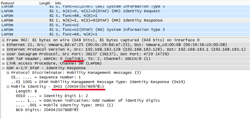Expand the Protocol Discriminator field
This screenshot has height=119, width=250.
pyautogui.click(x=8, y=72)
